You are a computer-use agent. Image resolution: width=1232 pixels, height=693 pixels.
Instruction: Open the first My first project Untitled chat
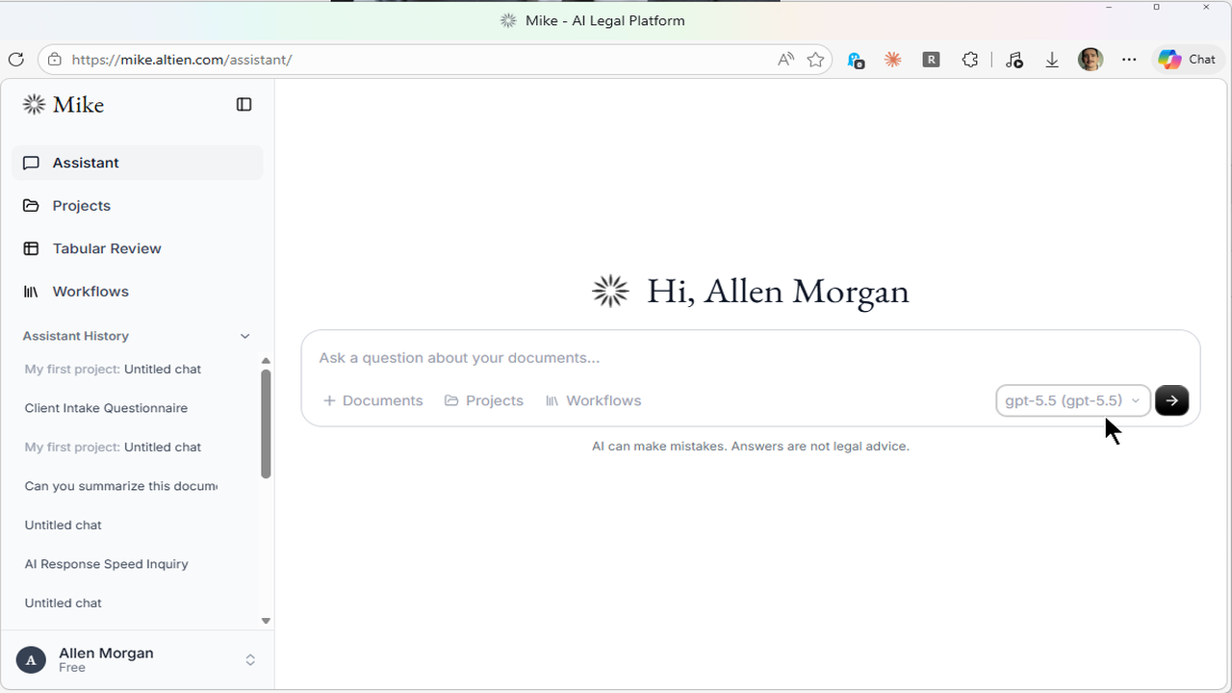113,369
